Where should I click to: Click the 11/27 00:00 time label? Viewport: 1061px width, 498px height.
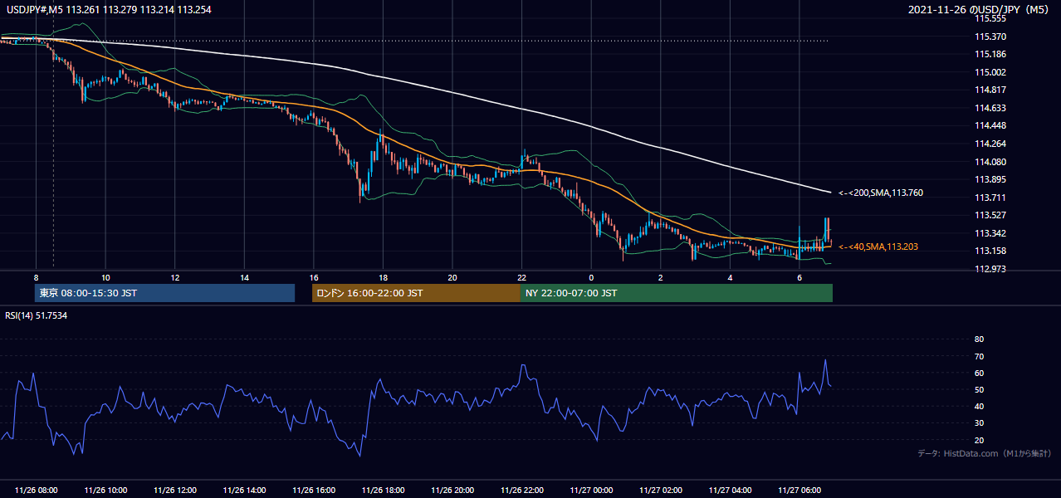[591, 491]
